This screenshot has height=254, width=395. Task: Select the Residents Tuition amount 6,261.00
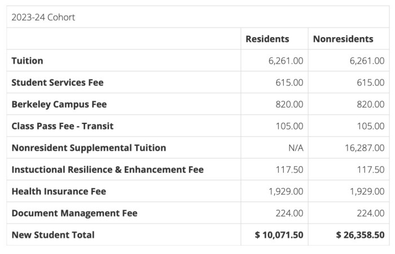pyautogui.click(x=286, y=60)
